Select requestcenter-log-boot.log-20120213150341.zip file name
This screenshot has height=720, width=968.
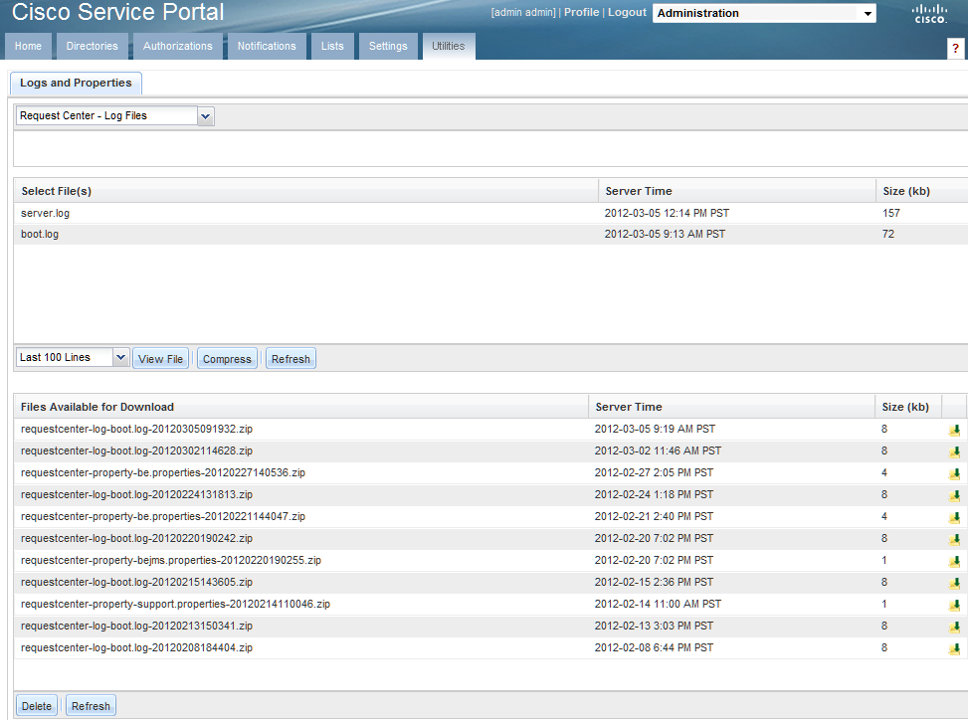[x=136, y=627]
